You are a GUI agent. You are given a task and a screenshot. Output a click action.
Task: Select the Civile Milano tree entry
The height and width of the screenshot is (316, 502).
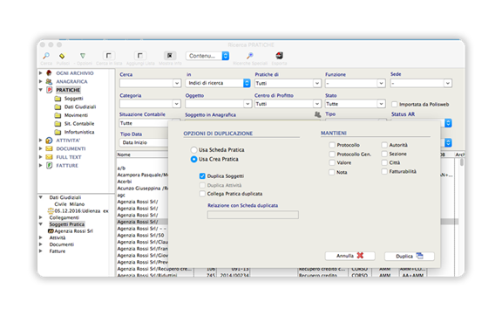[70, 204]
